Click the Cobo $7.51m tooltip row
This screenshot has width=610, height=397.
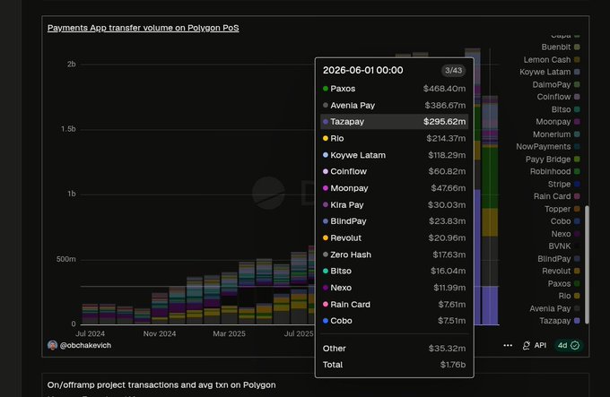tap(394, 321)
